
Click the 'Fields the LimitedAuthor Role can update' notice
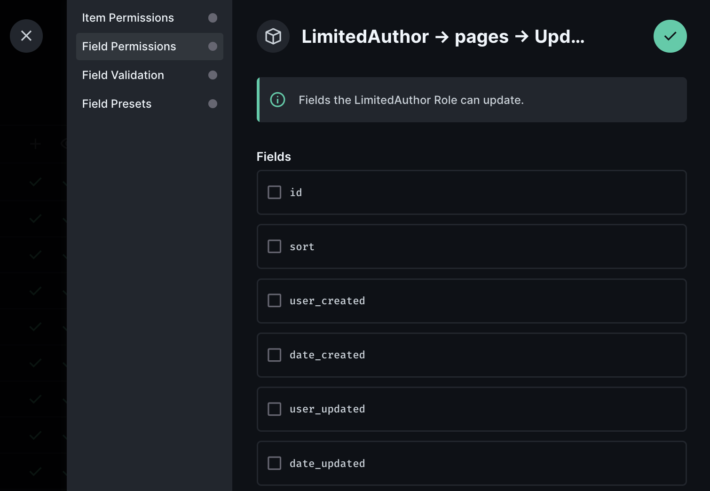tap(472, 100)
